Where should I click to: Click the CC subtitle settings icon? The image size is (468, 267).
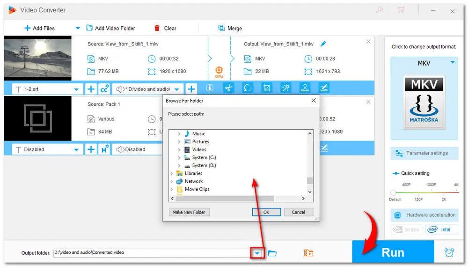tap(104, 89)
